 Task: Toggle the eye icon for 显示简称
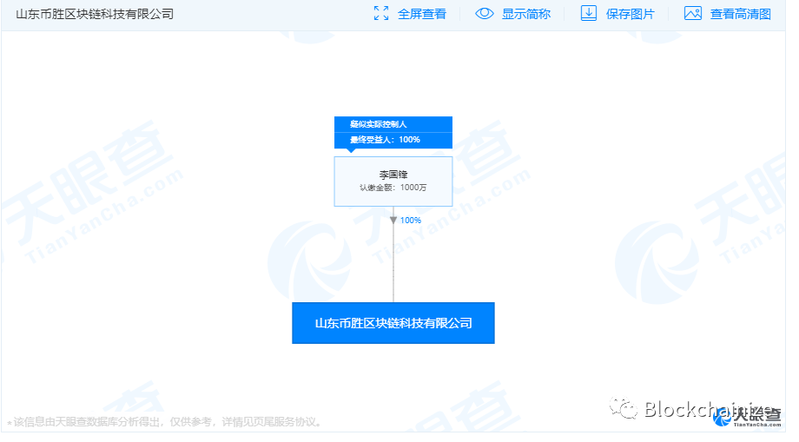(x=484, y=14)
